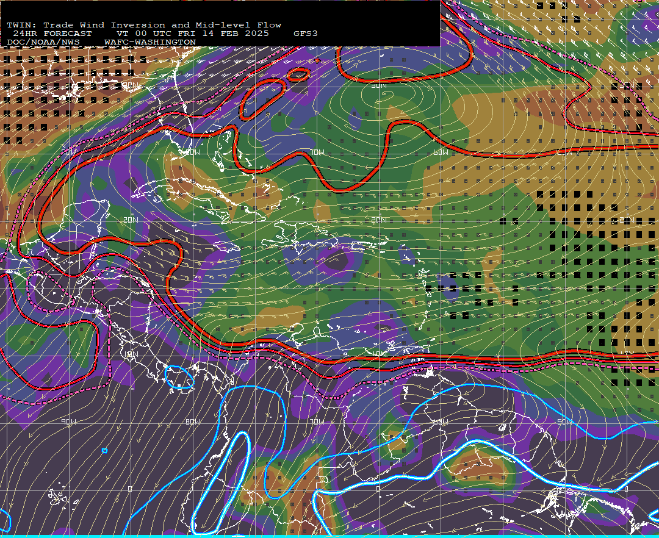The image size is (659, 538).
Task: Click the '50W' longitude label off Brazil coast
Action: click(564, 421)
